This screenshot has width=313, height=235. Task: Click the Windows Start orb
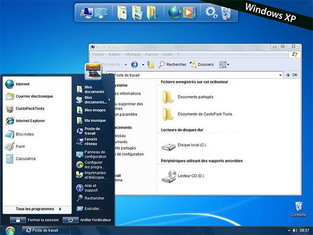tap(10, 231)
